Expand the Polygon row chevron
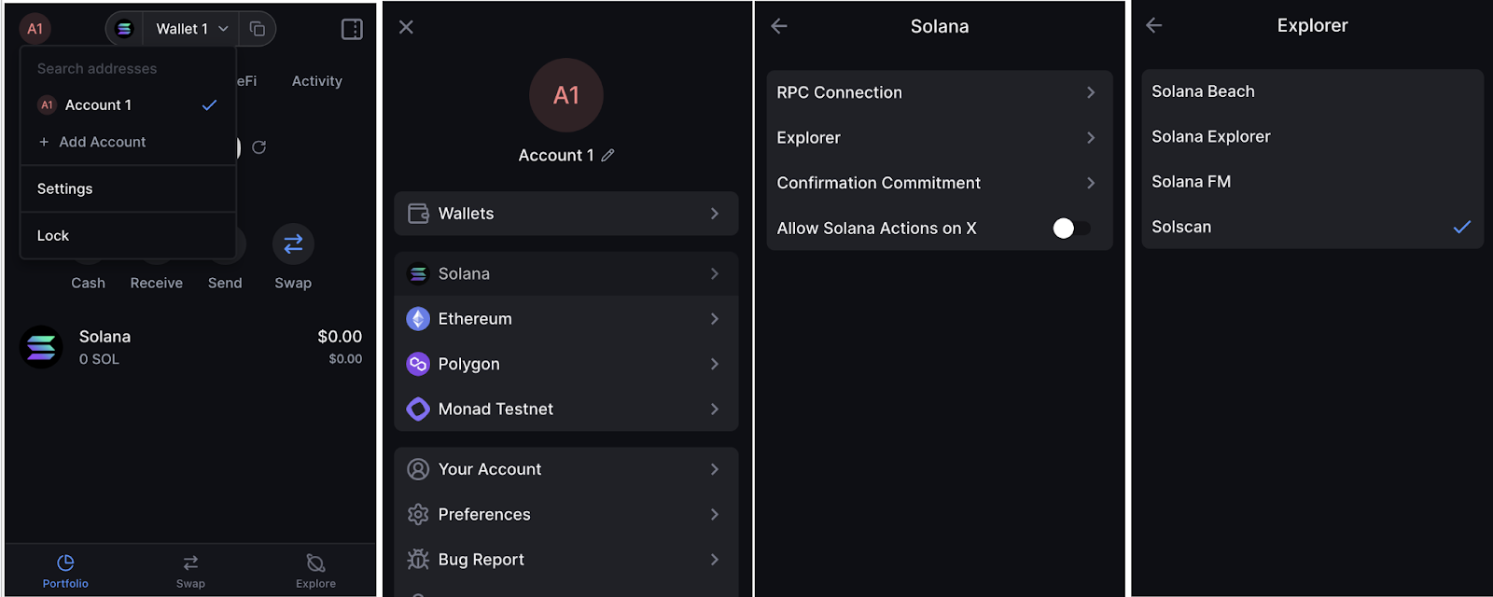The width and height of the screenshot is (1493, 597). pyautogui.click(x=715, y=364)
